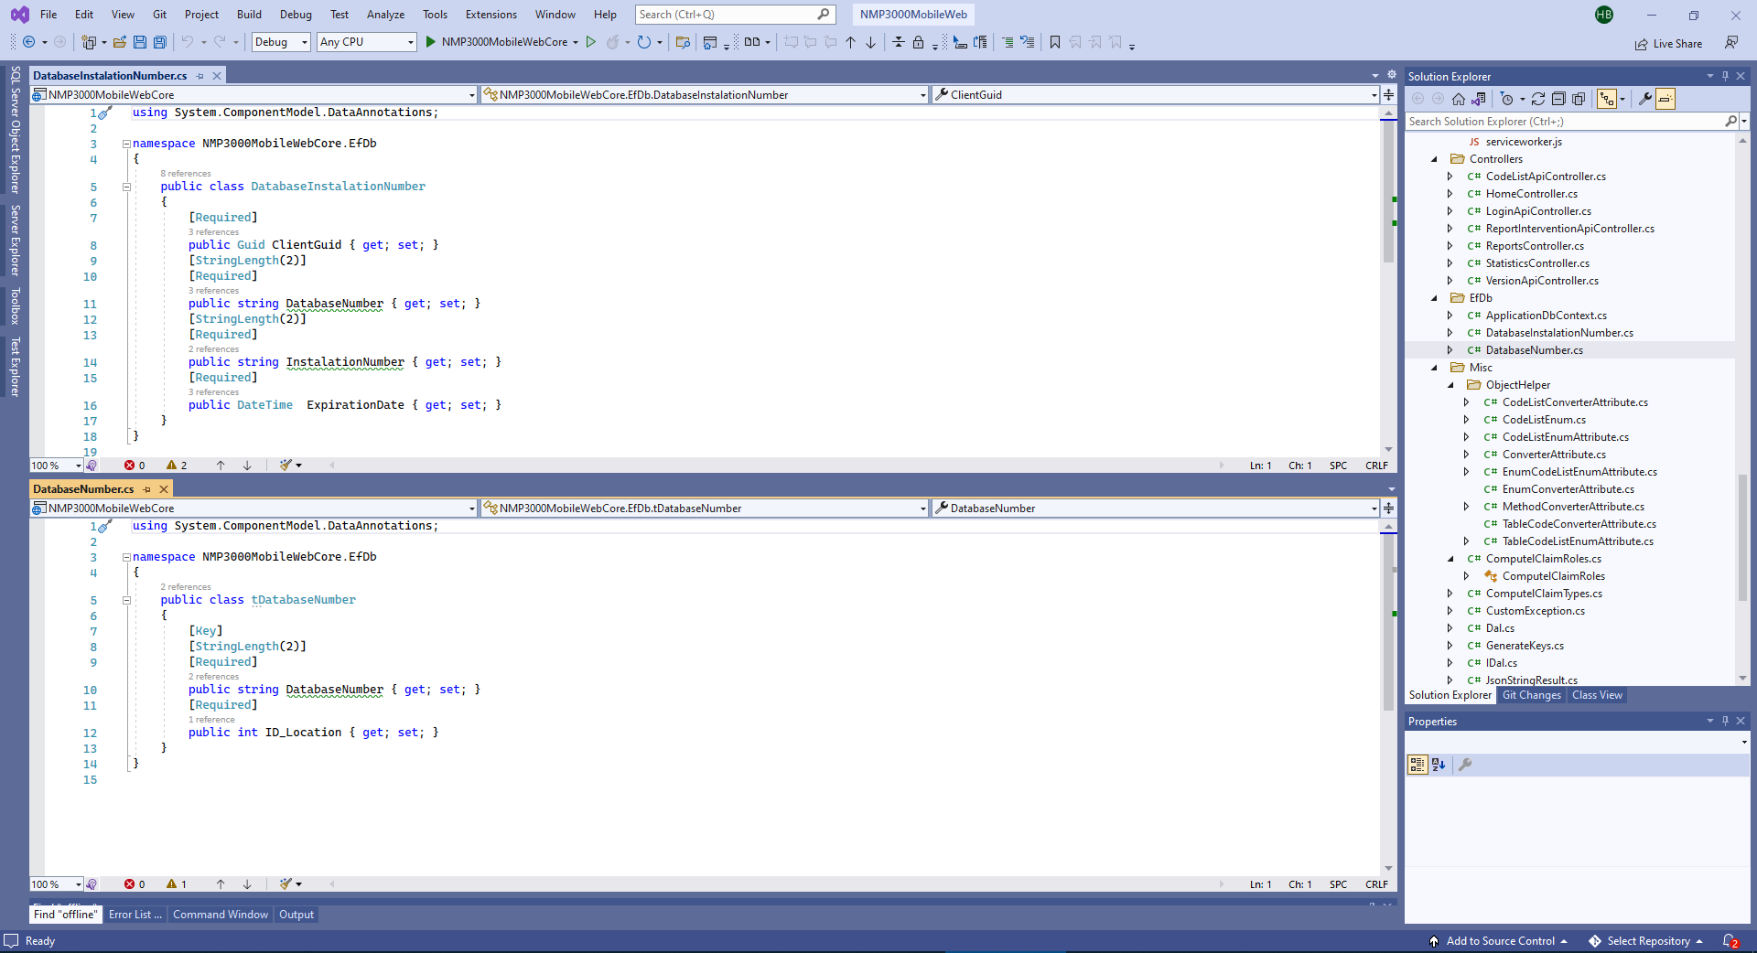Screen dimensions: 1757x953
Task: Open the Pending Changes Filter clock icon
Action: click(x=1507, y=99)
